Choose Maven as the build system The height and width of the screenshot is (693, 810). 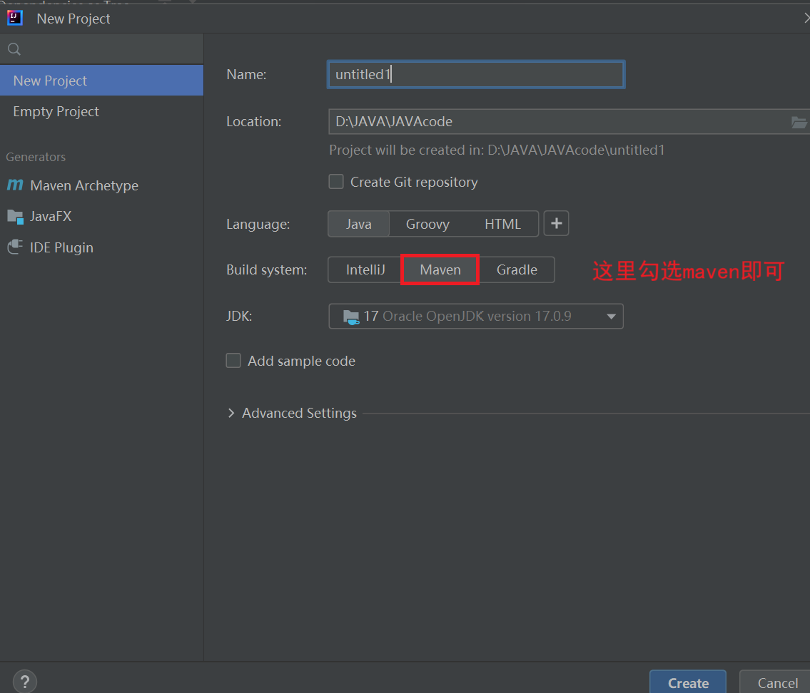(x=440, y=270)
